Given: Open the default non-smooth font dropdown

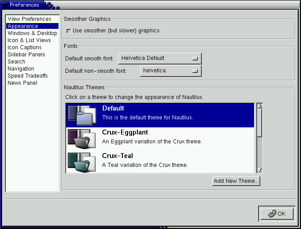Looking at the screenshot, I should pos(171,71).
